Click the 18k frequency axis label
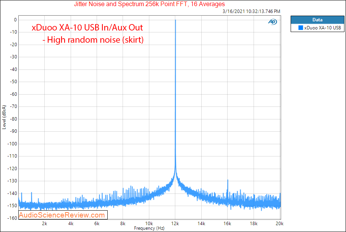The width and height of the screenshot is (346, 232). point(254,224)
